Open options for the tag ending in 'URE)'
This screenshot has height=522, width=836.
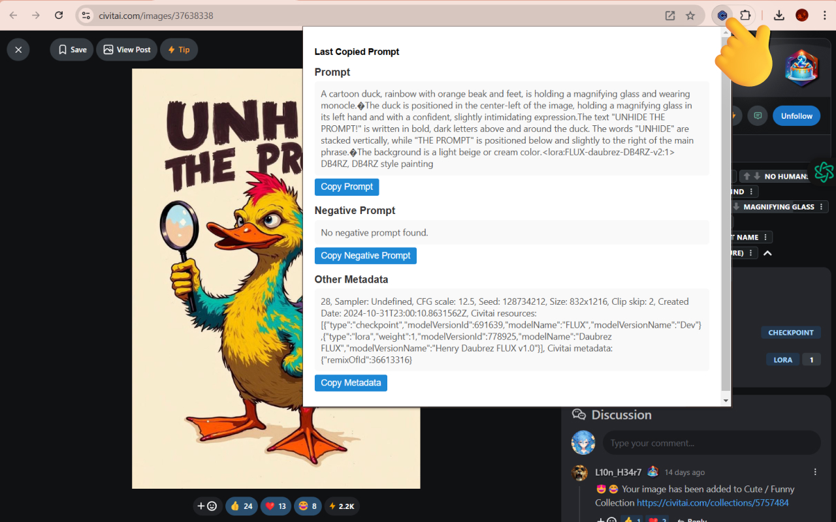pos(751,253)
